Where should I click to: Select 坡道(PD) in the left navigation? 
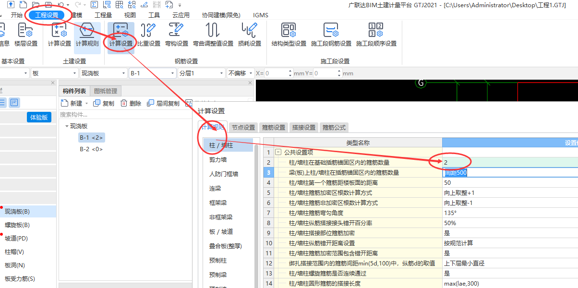click(16, 238)
